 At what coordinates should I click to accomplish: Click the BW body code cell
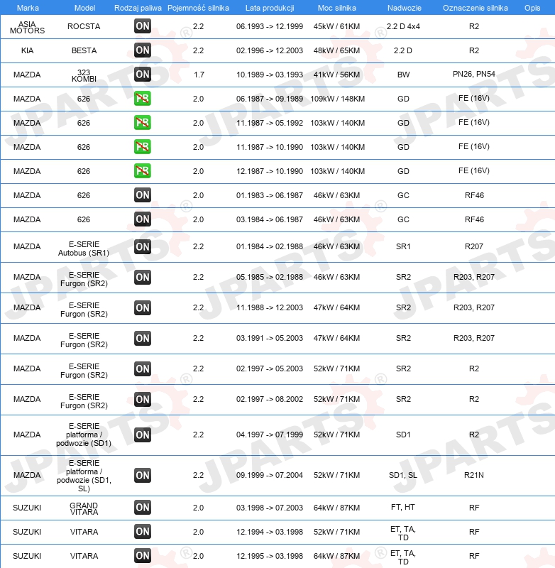(403, 75)
